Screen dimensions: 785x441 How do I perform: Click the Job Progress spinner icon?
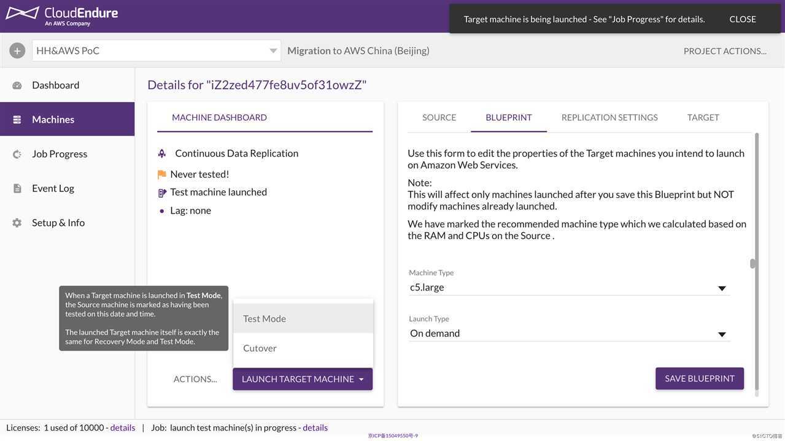click(x=17, y=154)
